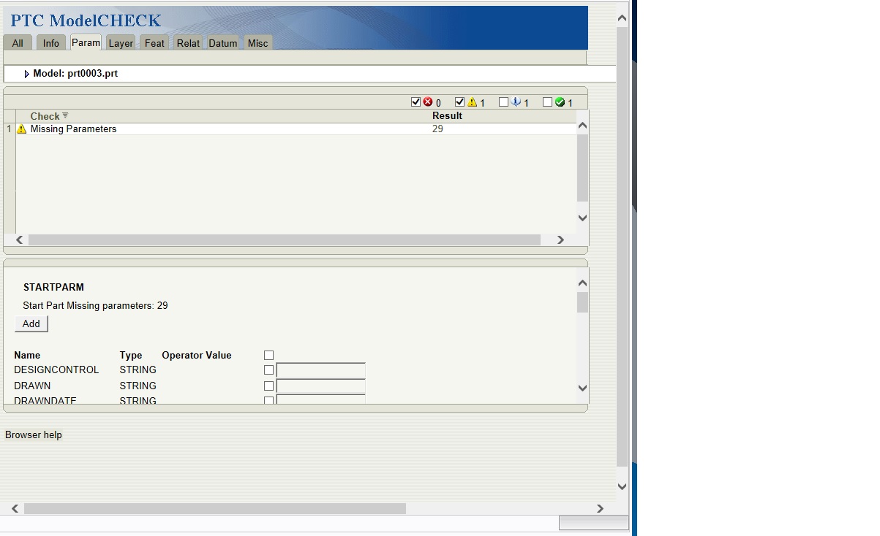Viewport: 880px width, 536px height.
Task: Click the DRAWN value input field
Action: pos(320,386)
